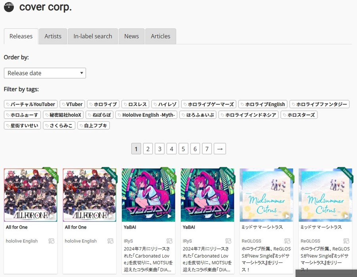Select the ロスレス tag filter
Screen dimensions: 357x277
pos(135,104)
